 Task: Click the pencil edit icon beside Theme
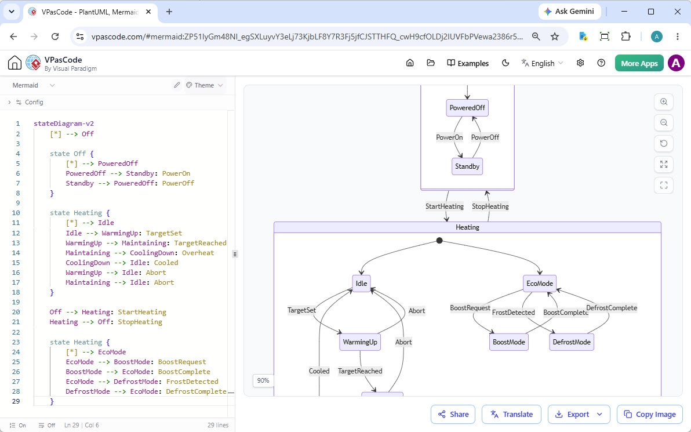tap(177, 85)
